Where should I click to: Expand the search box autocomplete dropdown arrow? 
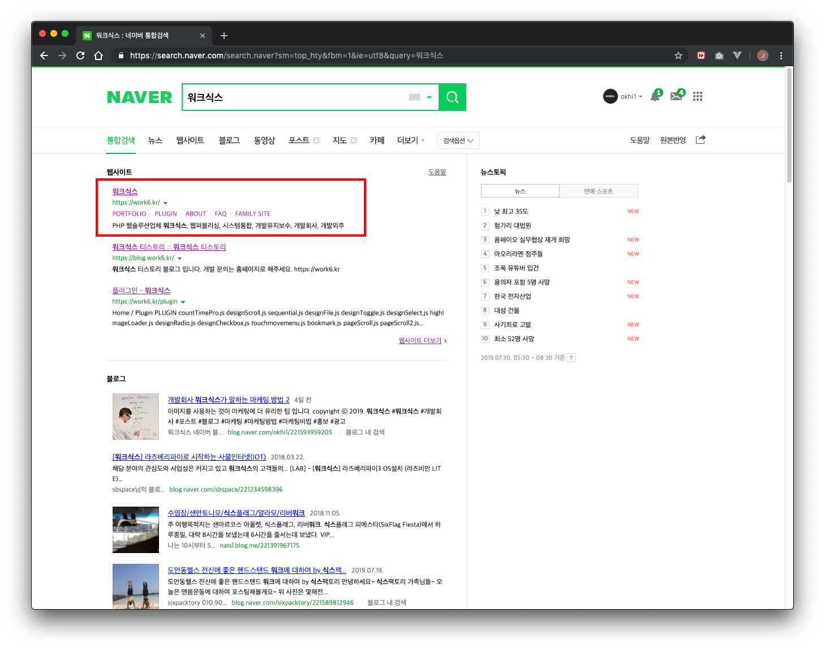(x=429, y=97)
